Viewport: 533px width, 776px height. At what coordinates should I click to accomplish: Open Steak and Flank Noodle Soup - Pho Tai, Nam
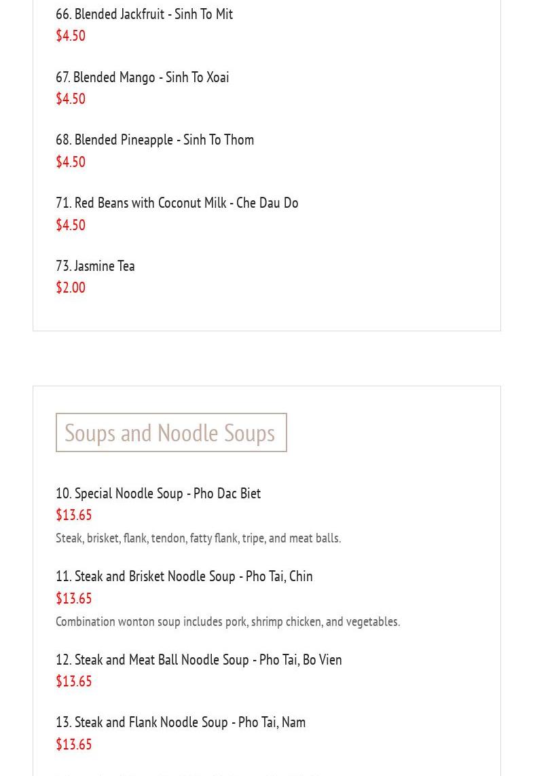pos(181,722)
